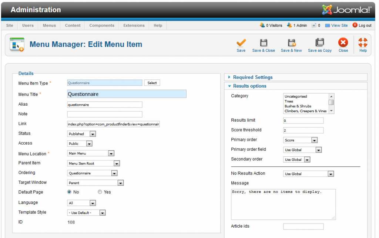
Task: Open the Secondary order dropdown
Action: tap(296, 160)
